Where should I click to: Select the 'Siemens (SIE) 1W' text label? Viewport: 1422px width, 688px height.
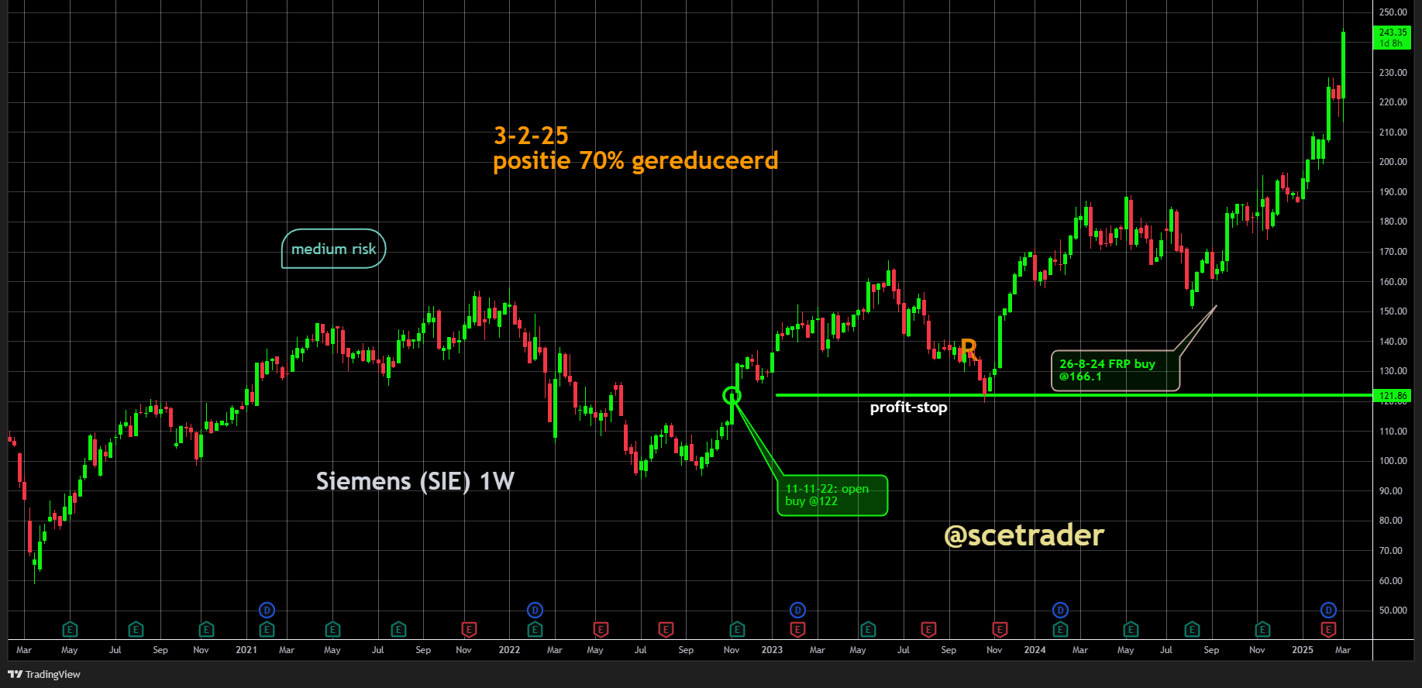415,481
